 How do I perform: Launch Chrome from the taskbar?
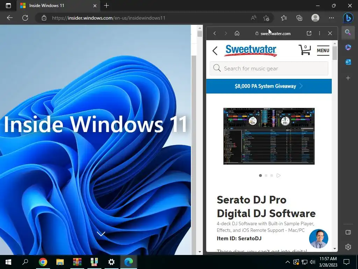(43, 262)
